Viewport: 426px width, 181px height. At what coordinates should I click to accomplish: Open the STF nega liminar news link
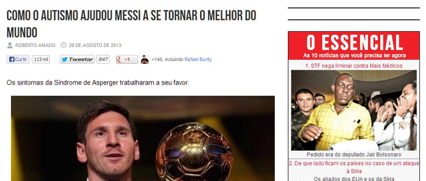point(354,66)
